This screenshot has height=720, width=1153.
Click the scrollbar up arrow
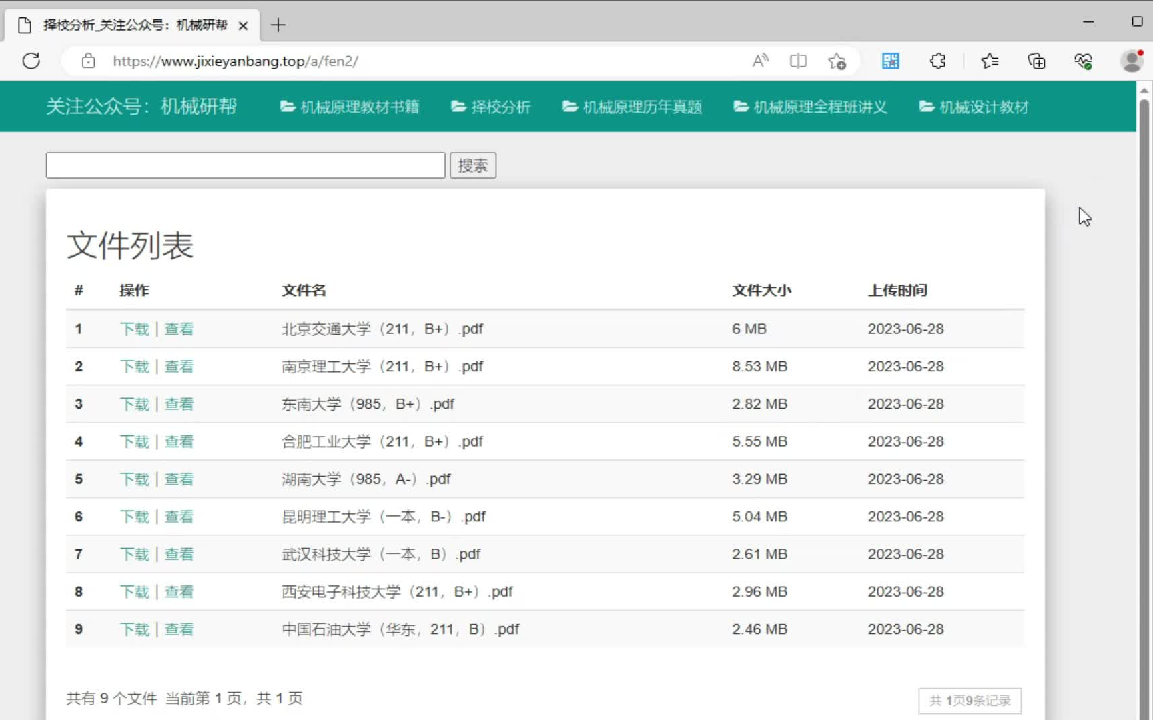click(1144, 89)
